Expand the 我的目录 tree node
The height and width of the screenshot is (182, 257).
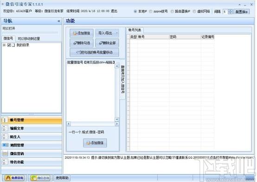pyautogui.click(x=4, y=45)
